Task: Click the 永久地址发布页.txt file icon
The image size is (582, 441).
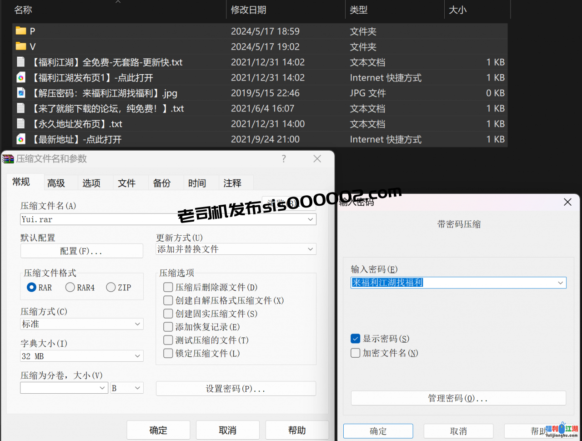Action: pos(21,124)
